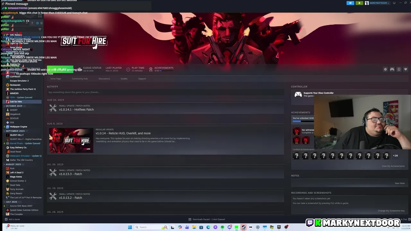This screenshot has height=231, width=411.
Task: Open Microsoft Edge from the taskbar
Action: tap(208, 227)
